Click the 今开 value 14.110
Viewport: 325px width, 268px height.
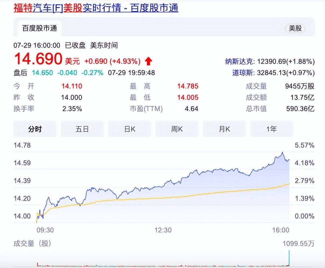coord(72,86)
